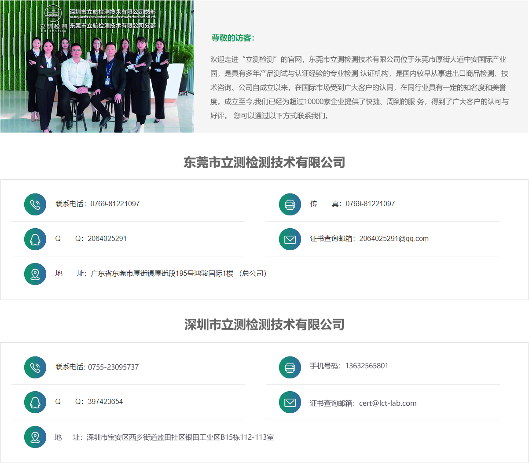Click the envelope icon beside 2064025291@qq.com
This screenshot has width=529, height=463.
click(290, 239)
